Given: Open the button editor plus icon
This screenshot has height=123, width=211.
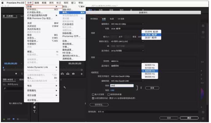Looking at the screenshot, I should (x=82, y=74).
